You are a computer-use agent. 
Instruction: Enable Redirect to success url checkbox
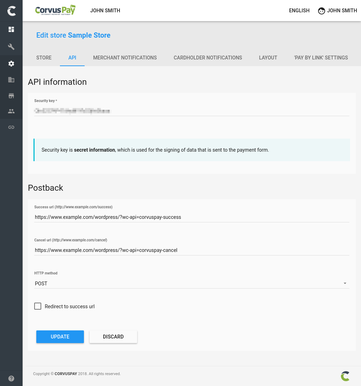38,306
